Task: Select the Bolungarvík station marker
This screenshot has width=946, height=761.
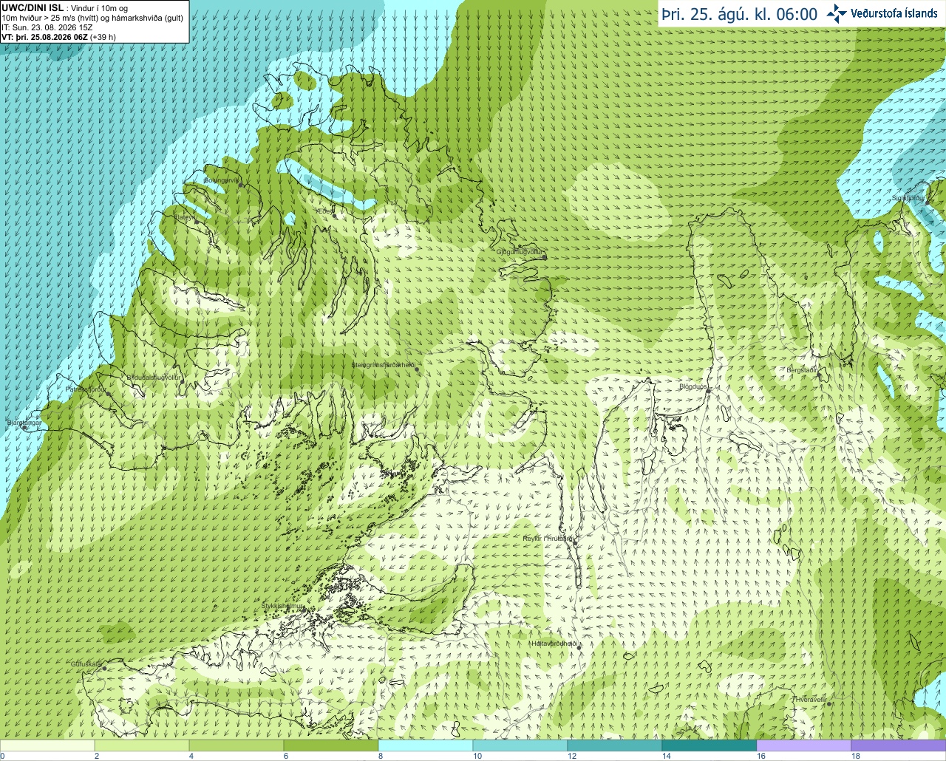Action: coord(241,185)
